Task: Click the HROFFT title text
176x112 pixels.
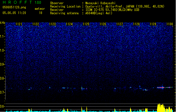Action: (17, 2)
